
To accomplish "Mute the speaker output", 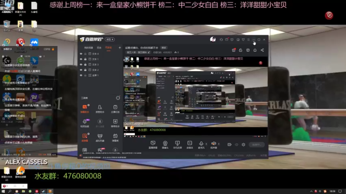I will pyautogui.click(x=213, y=145).
